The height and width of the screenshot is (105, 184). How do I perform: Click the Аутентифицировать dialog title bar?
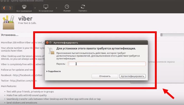[98, 43]
